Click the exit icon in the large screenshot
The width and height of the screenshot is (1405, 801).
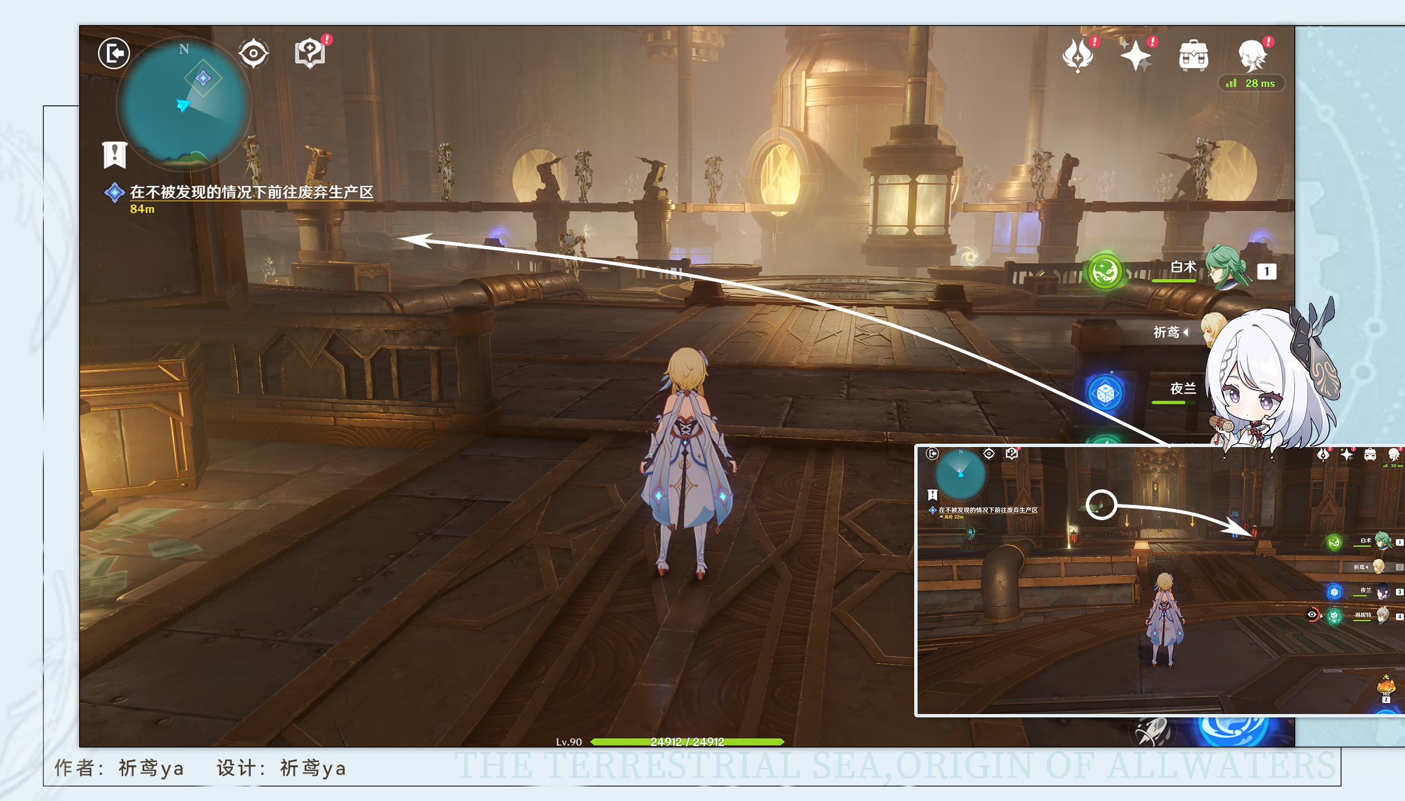pyautogui.click(x=114, y=54)
